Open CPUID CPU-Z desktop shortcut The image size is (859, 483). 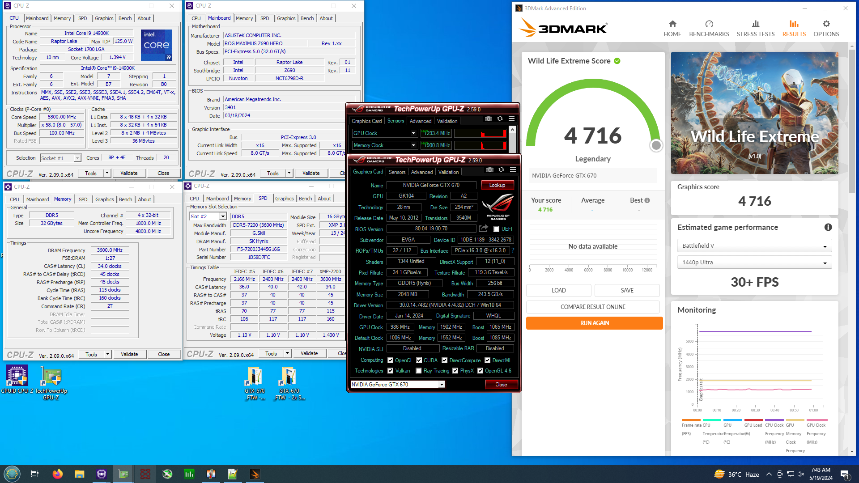tap(17, 380)
